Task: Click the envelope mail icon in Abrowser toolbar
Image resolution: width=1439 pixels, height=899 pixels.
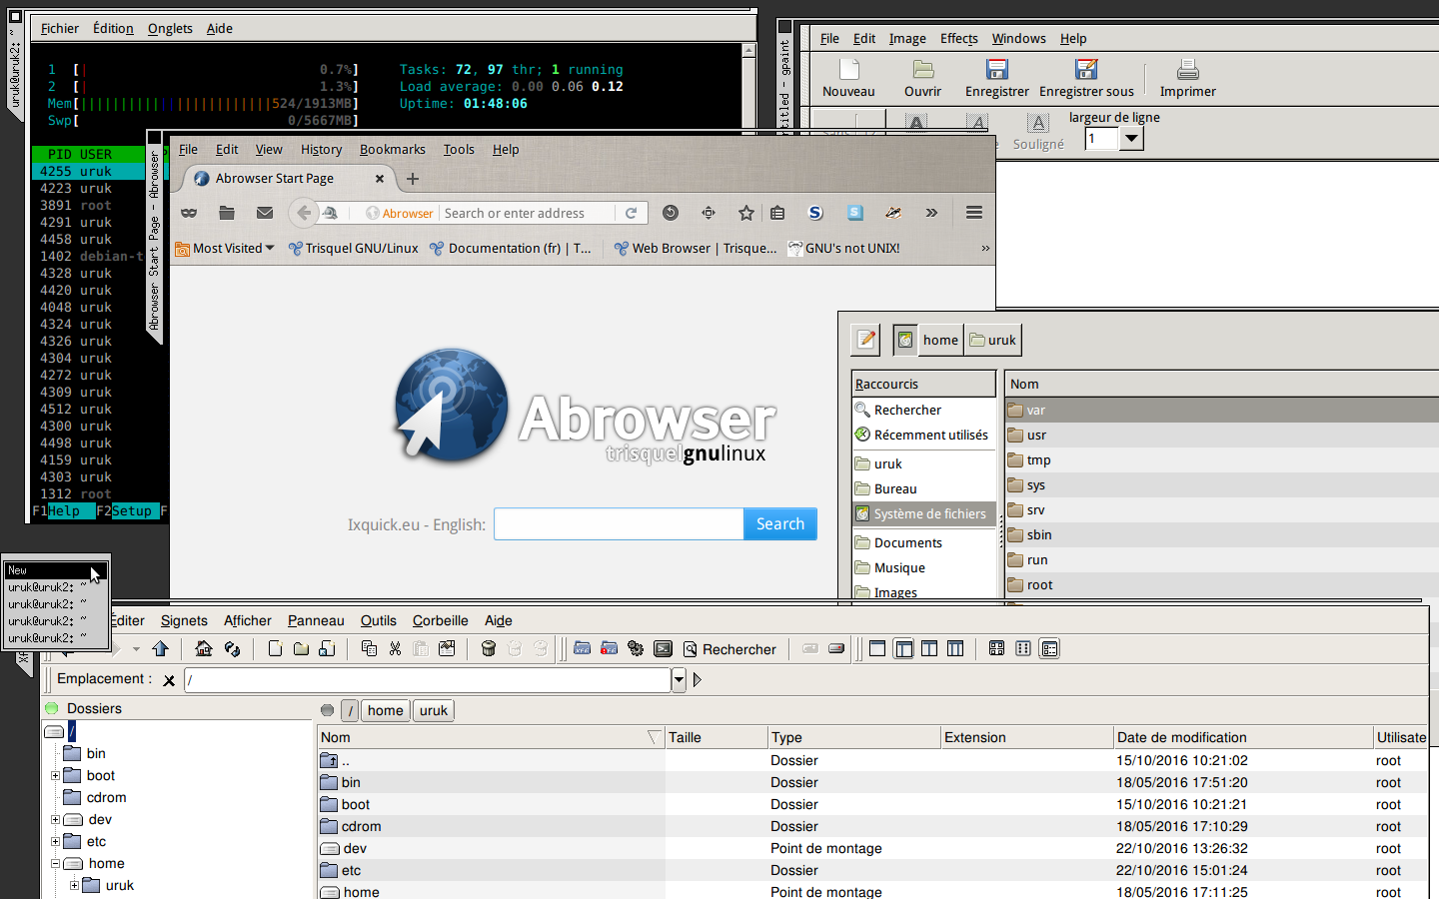Action: (265, 213)
